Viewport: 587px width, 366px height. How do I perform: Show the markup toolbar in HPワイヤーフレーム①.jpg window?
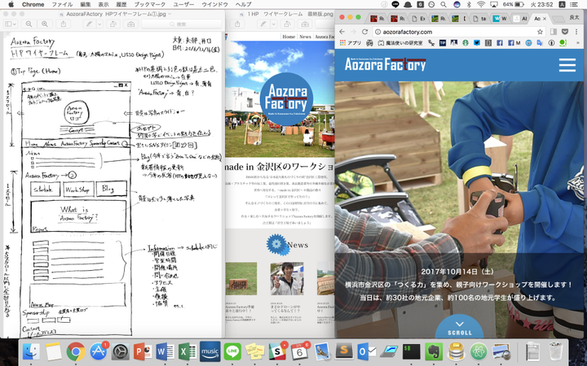pyautogui.click(x=130, y=24)
